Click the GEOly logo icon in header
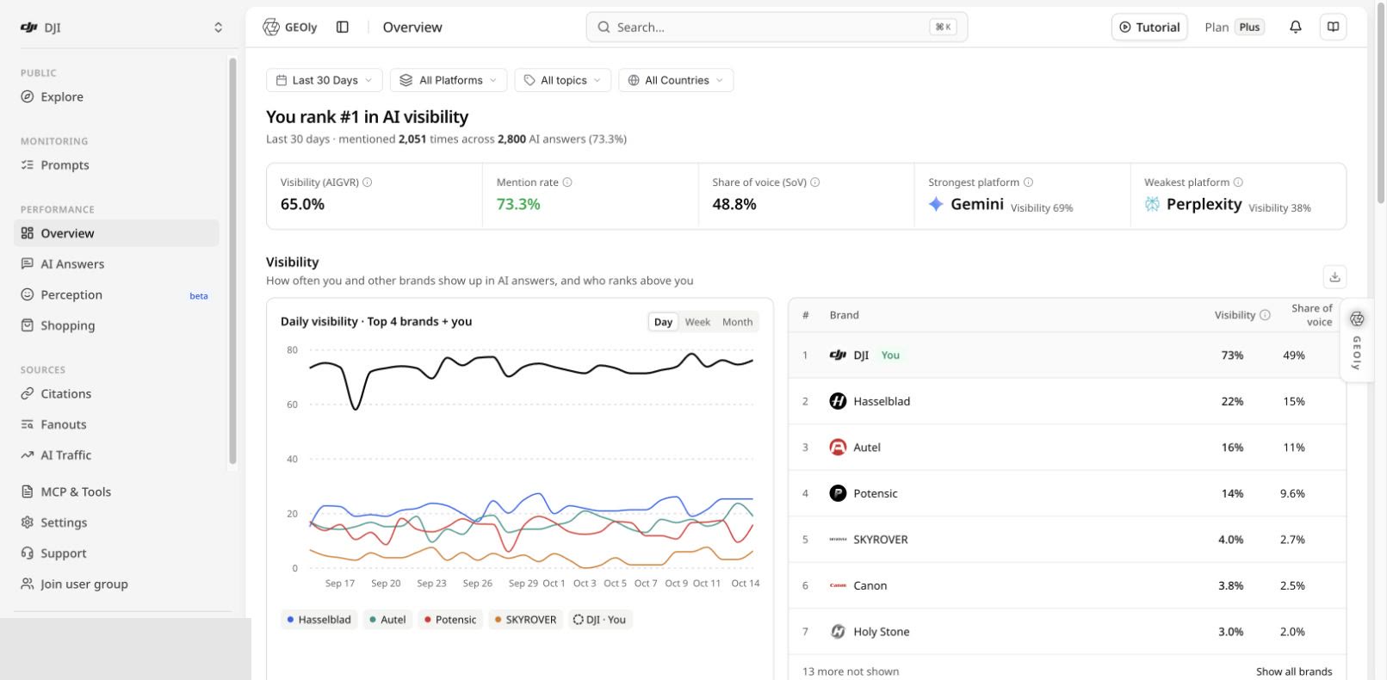This screenshot has height=680, width=1387. point(271,27)
